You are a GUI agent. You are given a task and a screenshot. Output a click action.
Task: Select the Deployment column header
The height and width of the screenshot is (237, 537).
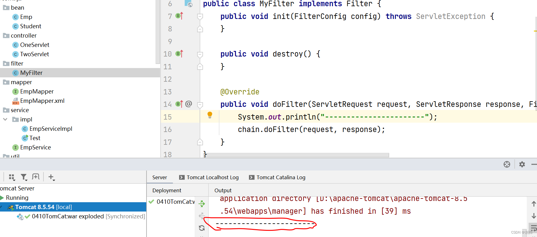167,190
